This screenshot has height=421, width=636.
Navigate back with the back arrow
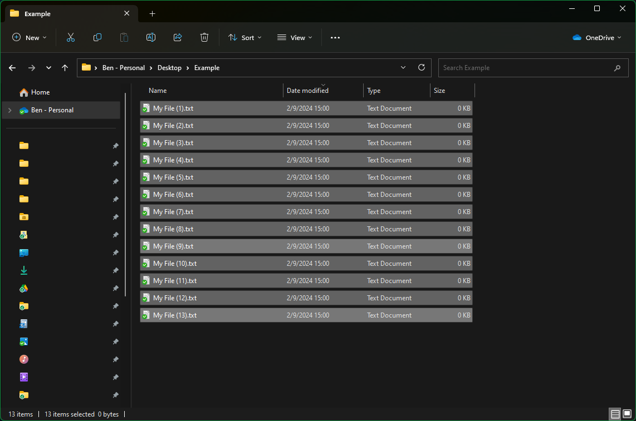(x=12, y=67)
